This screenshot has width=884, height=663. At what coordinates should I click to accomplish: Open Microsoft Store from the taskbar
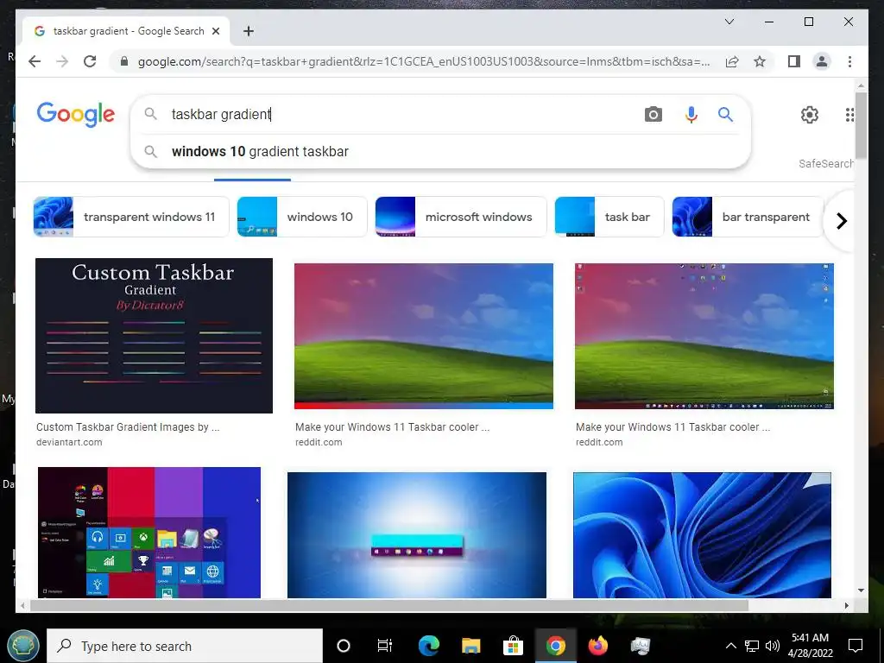(x=513, y=646)
